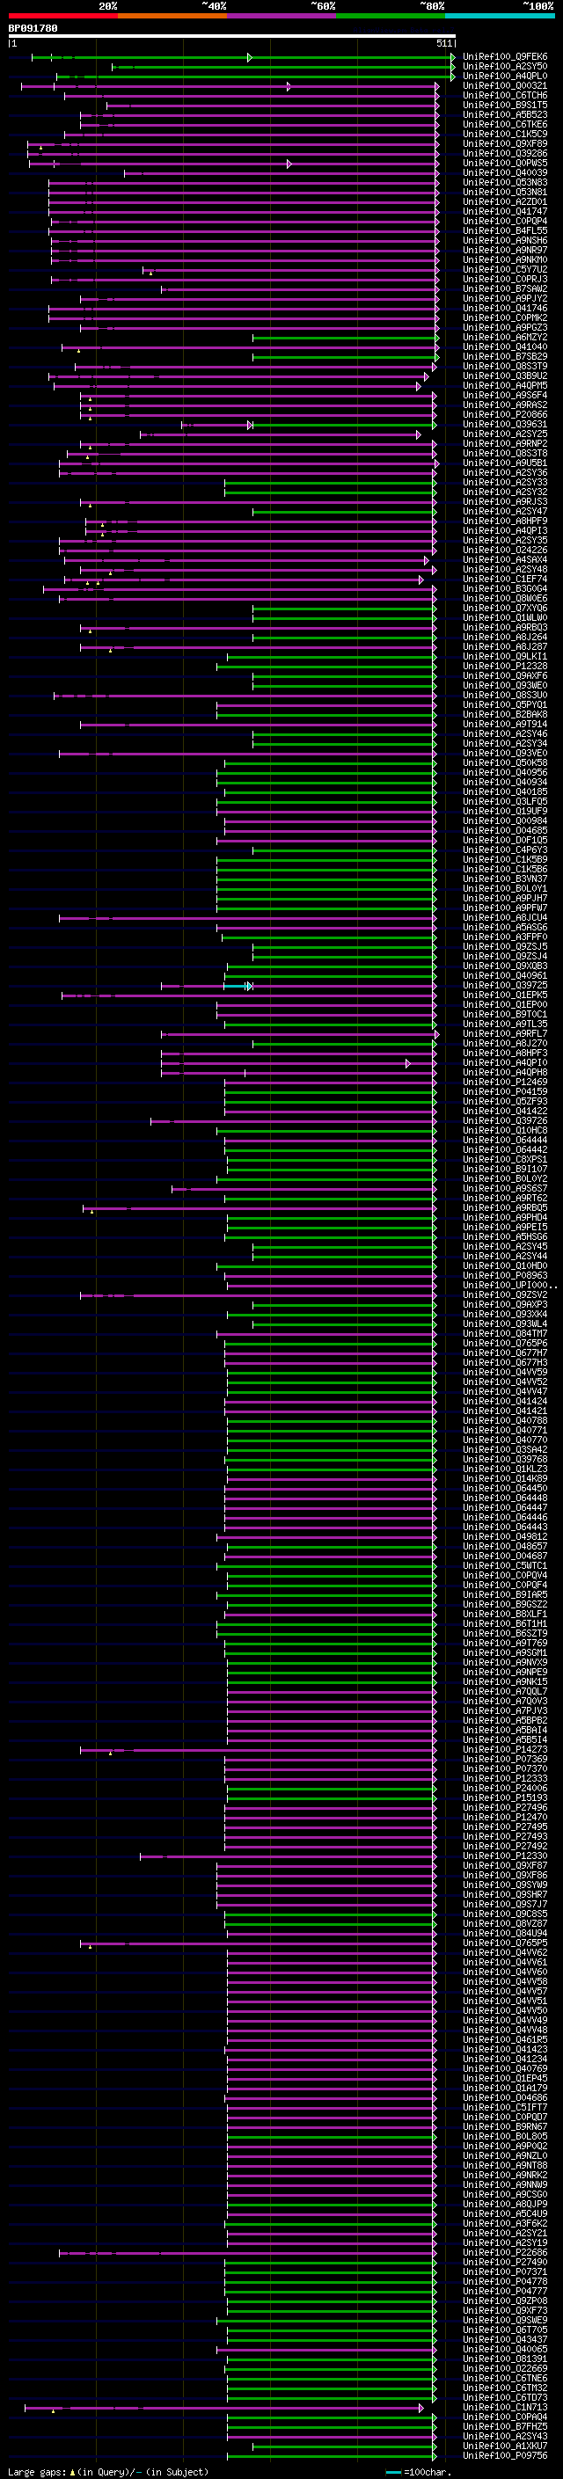The image size is (563, 2479).
Task: Select label UniRef100_P08963
Action: 505,1276
